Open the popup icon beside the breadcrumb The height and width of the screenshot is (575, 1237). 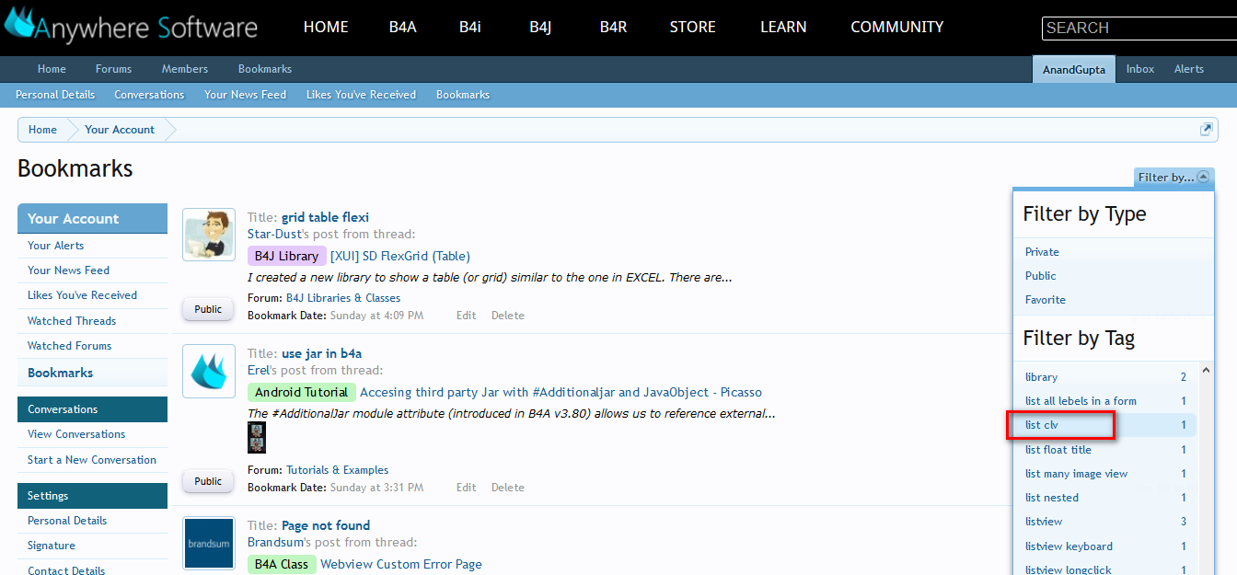click(x=1207, y=130)
